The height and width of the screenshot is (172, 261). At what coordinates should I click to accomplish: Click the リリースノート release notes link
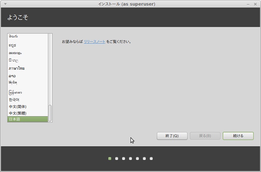click(x=95, y=42)
